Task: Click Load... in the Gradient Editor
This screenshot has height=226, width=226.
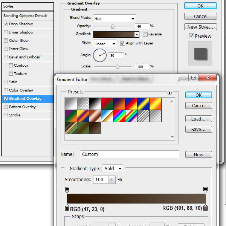Action: pos(199,119)
